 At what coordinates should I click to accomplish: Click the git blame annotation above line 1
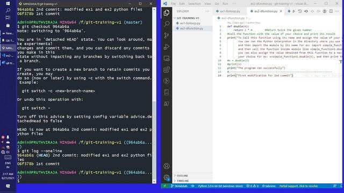(x=243, y=23)
